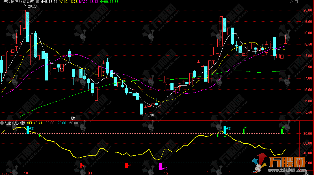Select the MA20: 18.42 moving average label
The image size is (314, 175).
[88, 2]
